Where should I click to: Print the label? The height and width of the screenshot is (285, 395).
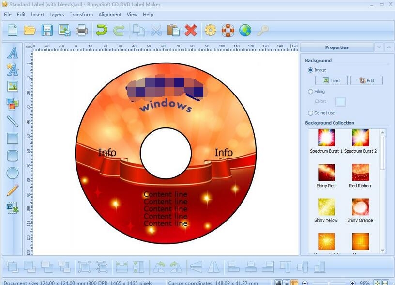[82, 31]
